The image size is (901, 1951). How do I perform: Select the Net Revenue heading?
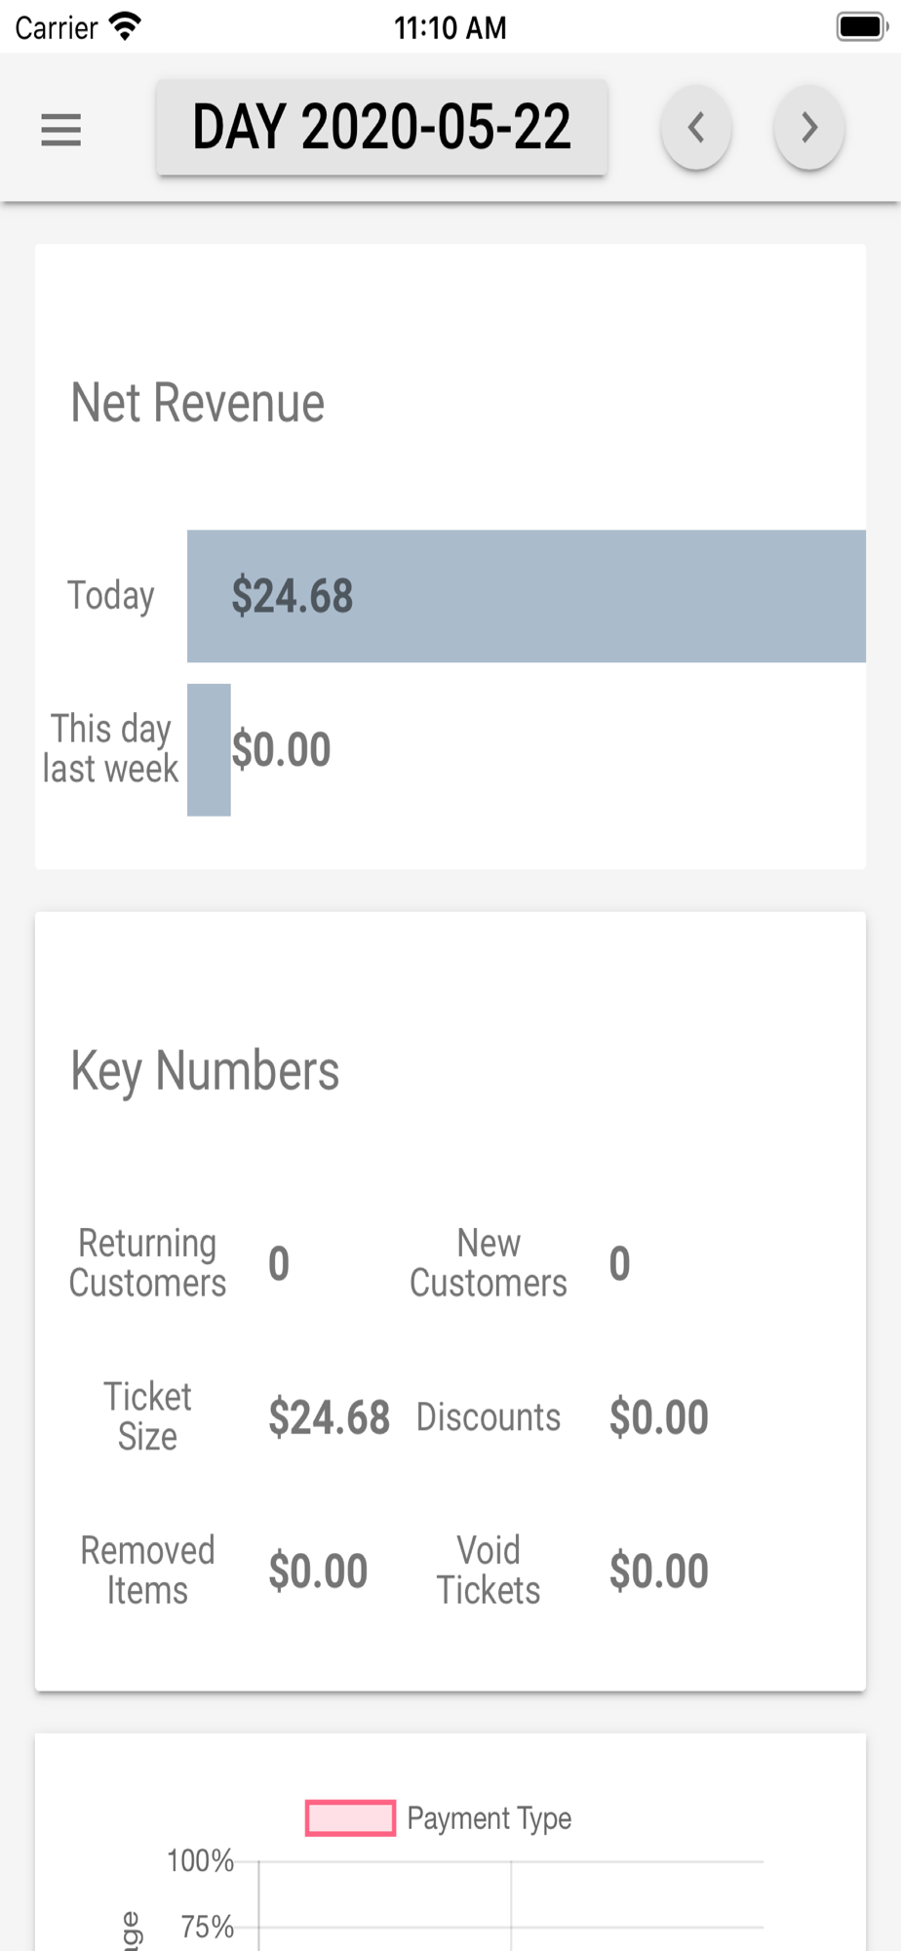point(197,403)
